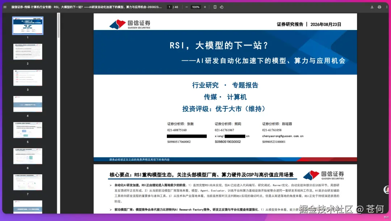Screen dimensions: 391x221
Task: Click phone number 021-61761067
Action: (224, 130)
